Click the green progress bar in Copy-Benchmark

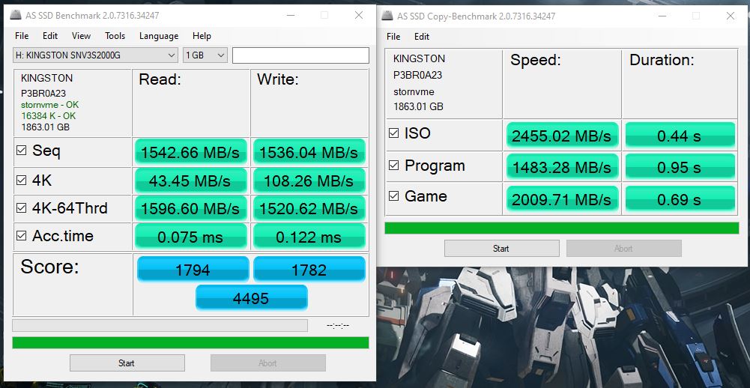(563, 228)
